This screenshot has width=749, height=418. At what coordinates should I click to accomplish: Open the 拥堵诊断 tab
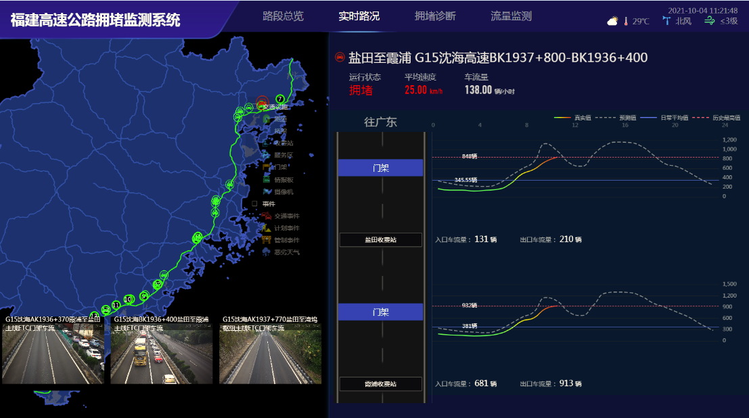click(435, 16)
